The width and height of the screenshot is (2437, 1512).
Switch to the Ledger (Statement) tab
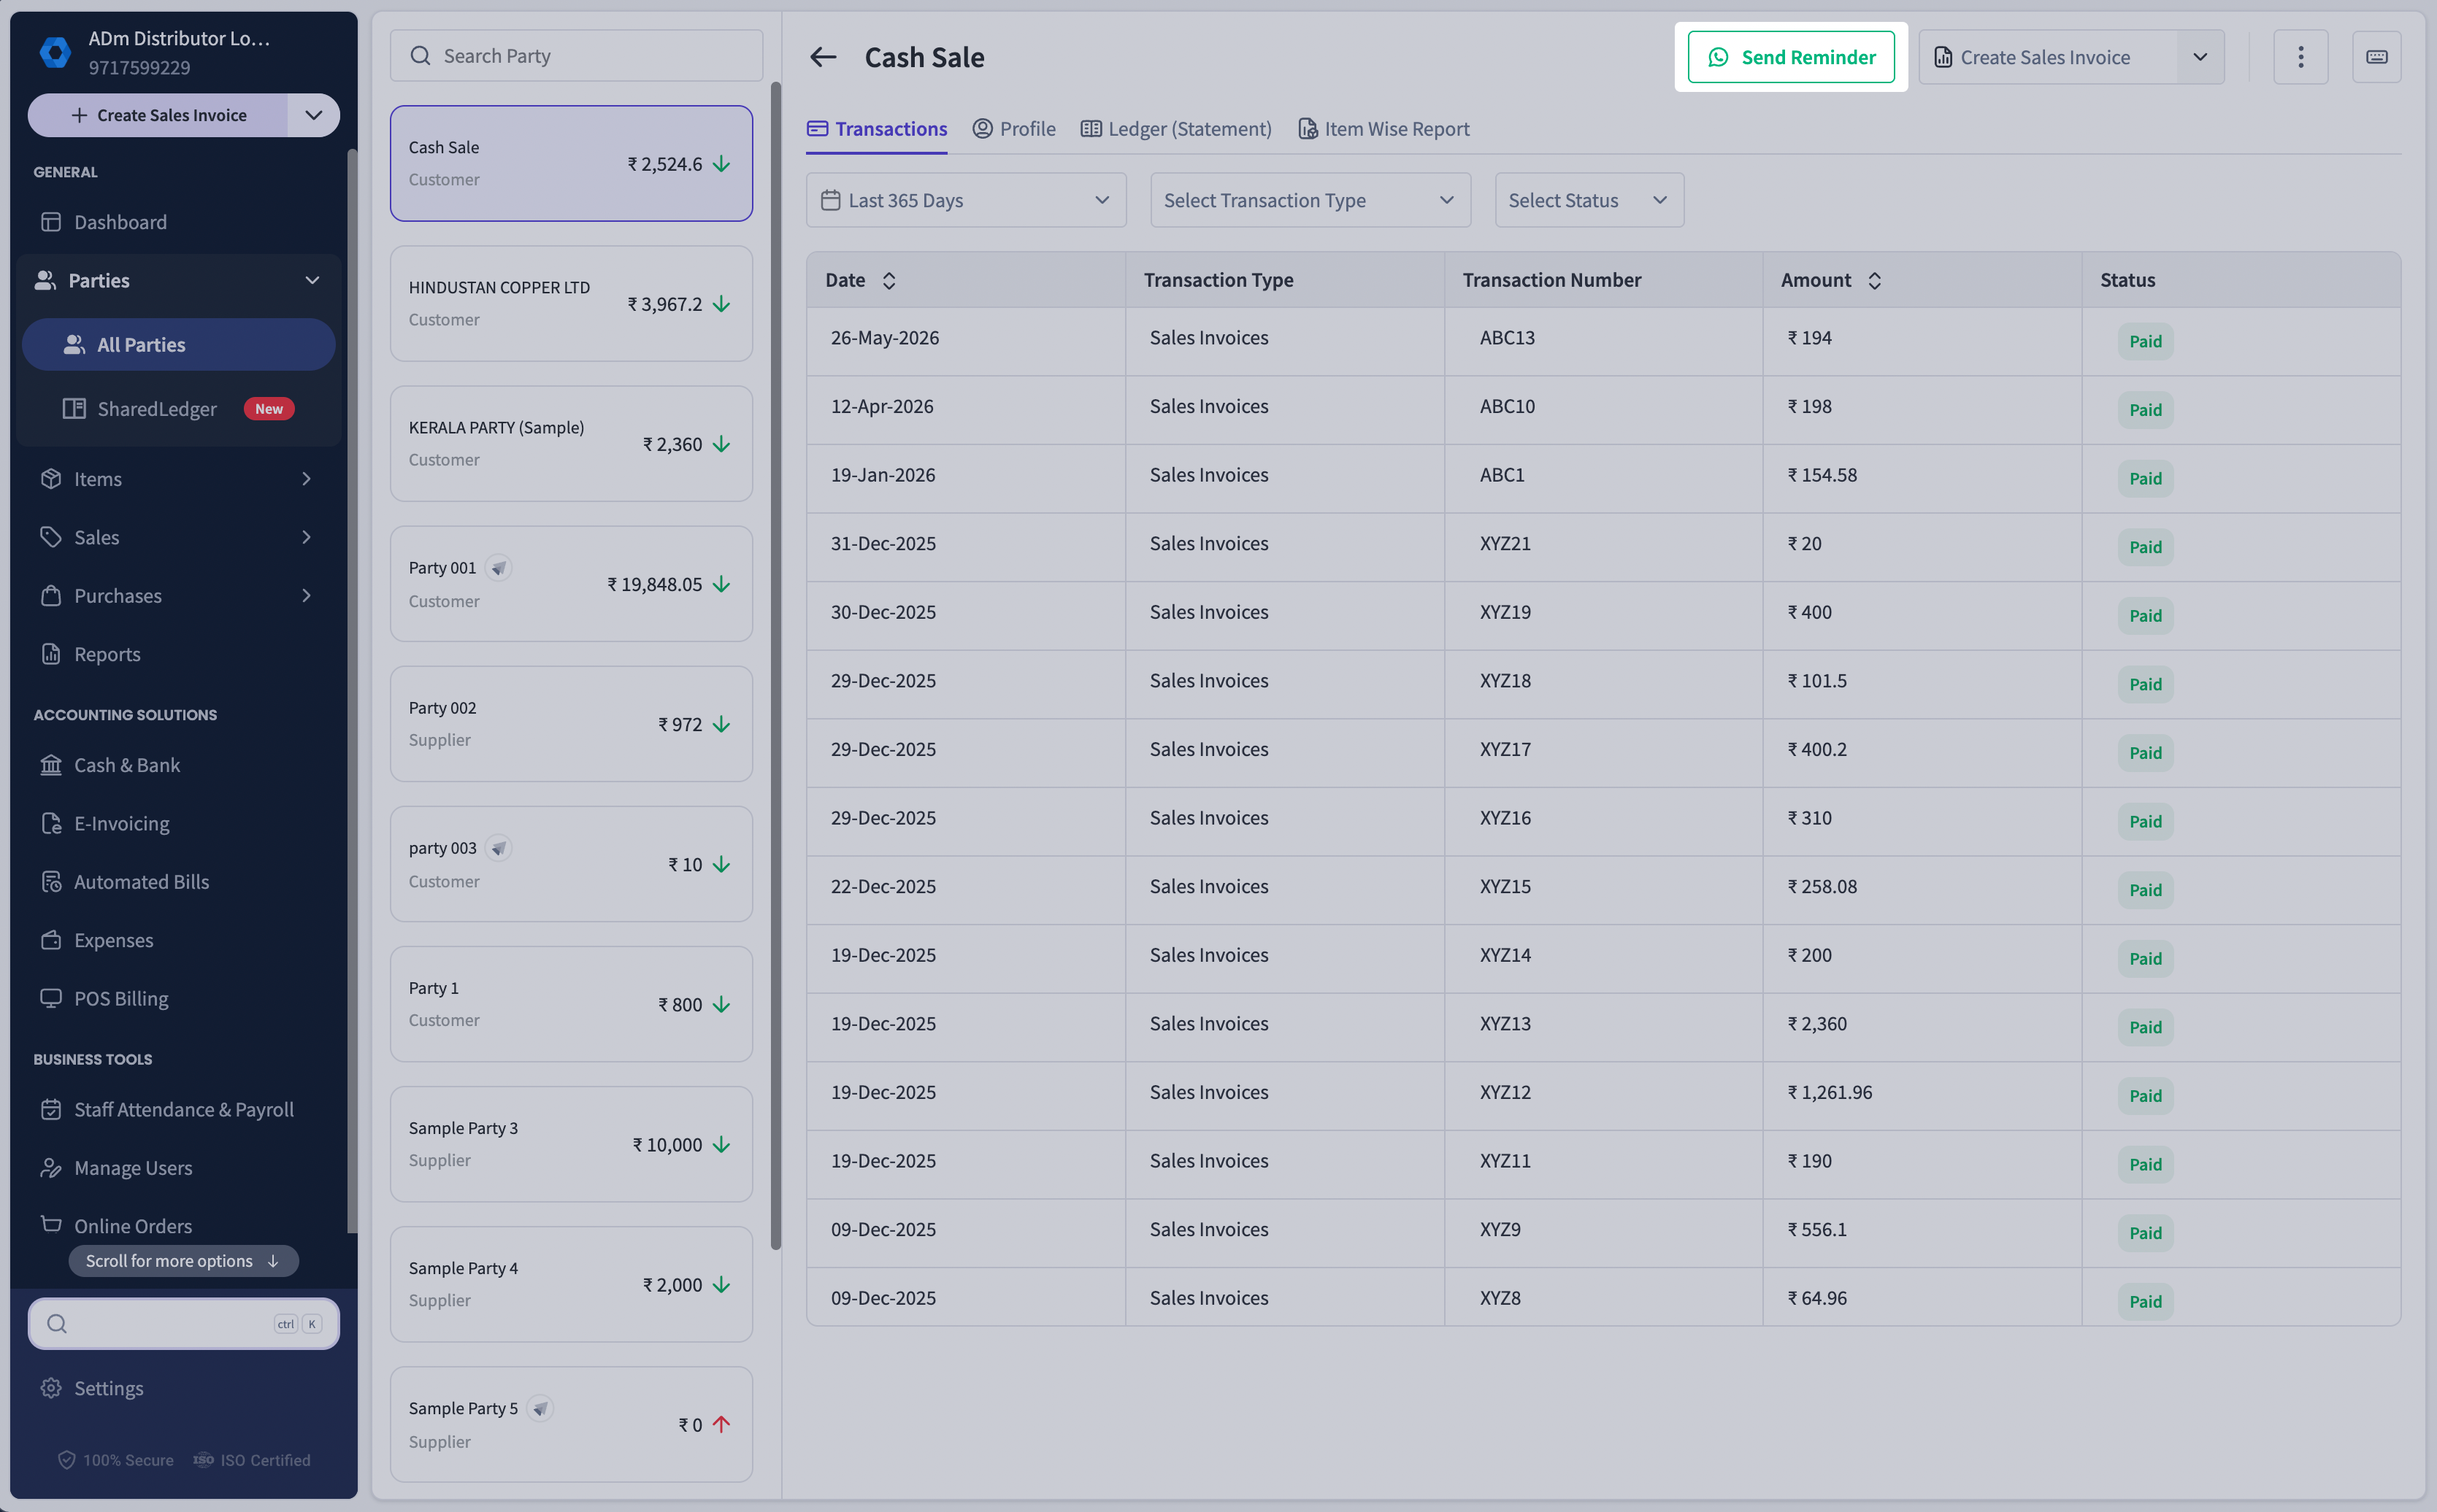coord(1175,129)
